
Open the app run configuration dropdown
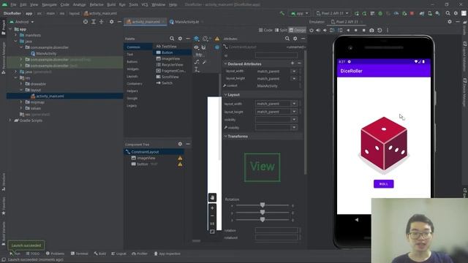[x=299, y=13]
